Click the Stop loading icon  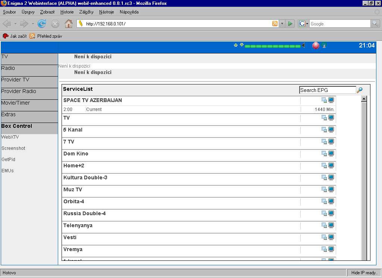click(x=55, y=24)
